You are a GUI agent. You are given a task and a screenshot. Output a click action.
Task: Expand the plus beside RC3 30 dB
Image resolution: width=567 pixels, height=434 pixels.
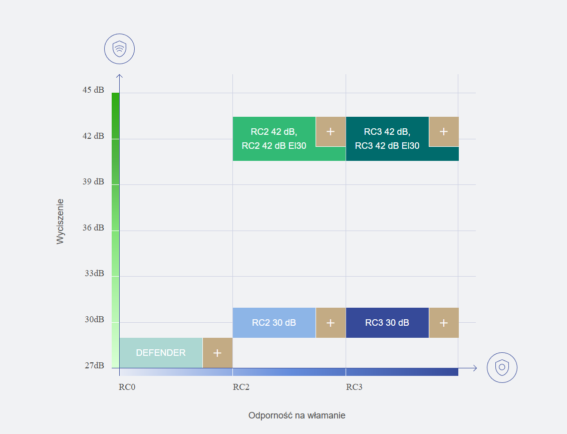click(444, 323)
